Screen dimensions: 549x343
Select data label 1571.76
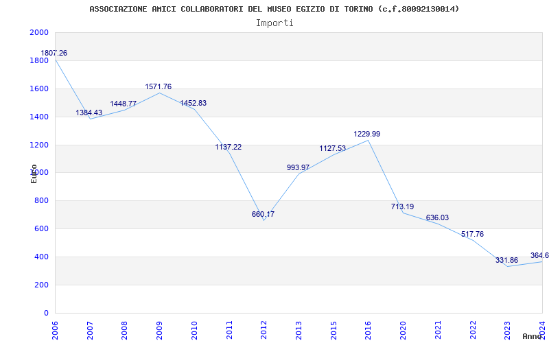click(x=159, y=87)
